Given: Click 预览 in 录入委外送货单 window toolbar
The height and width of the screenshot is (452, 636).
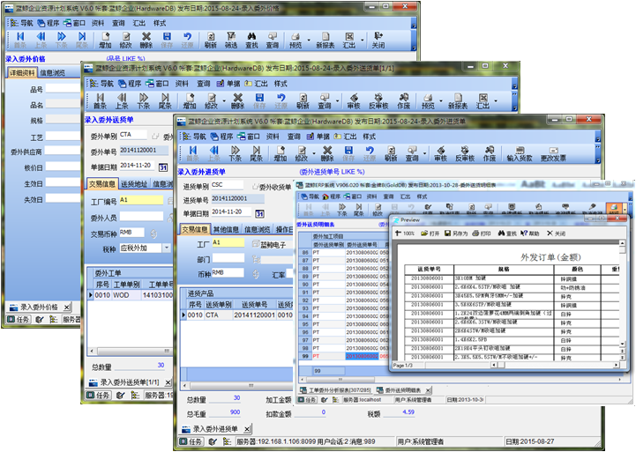Looking at the screenshot, I should pos(428,101).
